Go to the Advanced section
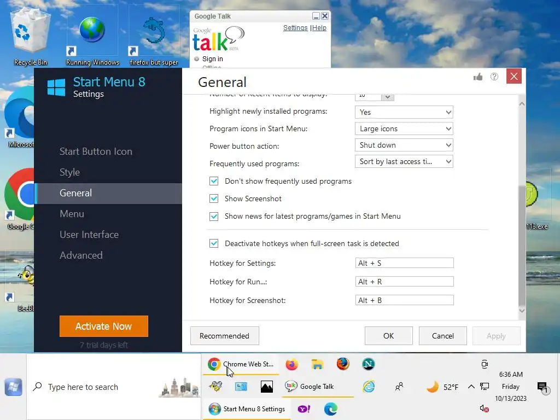This screenshot has height=420, width=560. click(81, 255)
